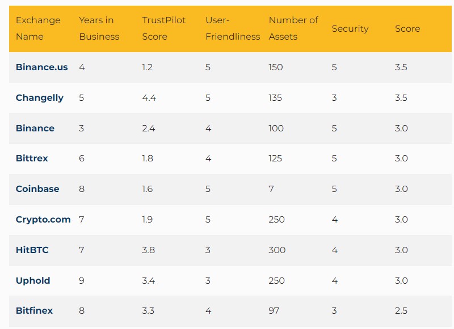Select the Coinbase exchange link
454x329 pixels.
[x=37, y=189]
